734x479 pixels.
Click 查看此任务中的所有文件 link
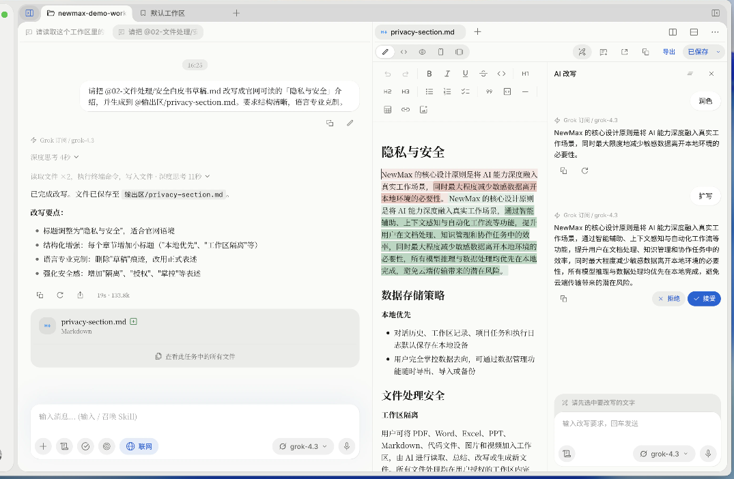click(195, 356)
